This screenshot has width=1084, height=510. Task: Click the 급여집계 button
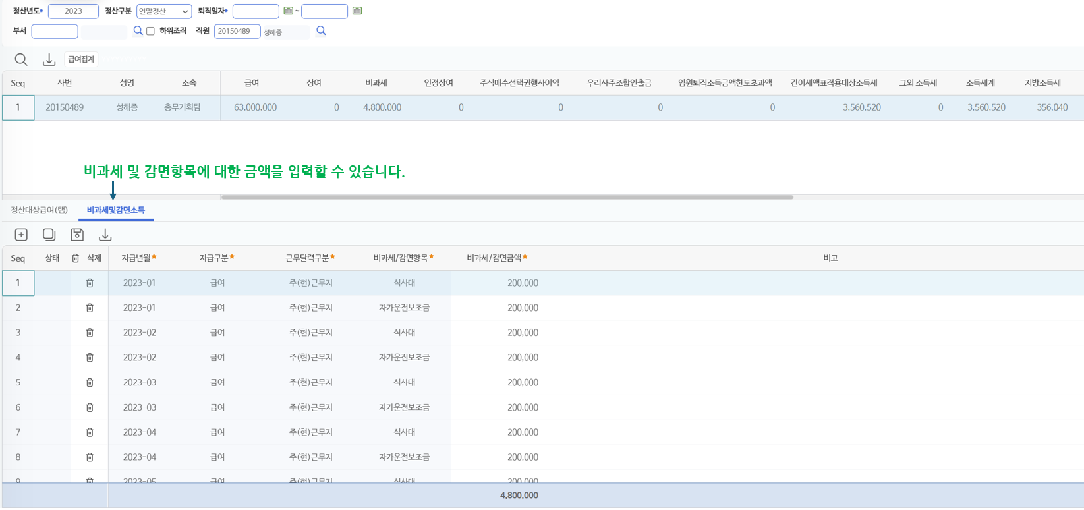point(81,59)
